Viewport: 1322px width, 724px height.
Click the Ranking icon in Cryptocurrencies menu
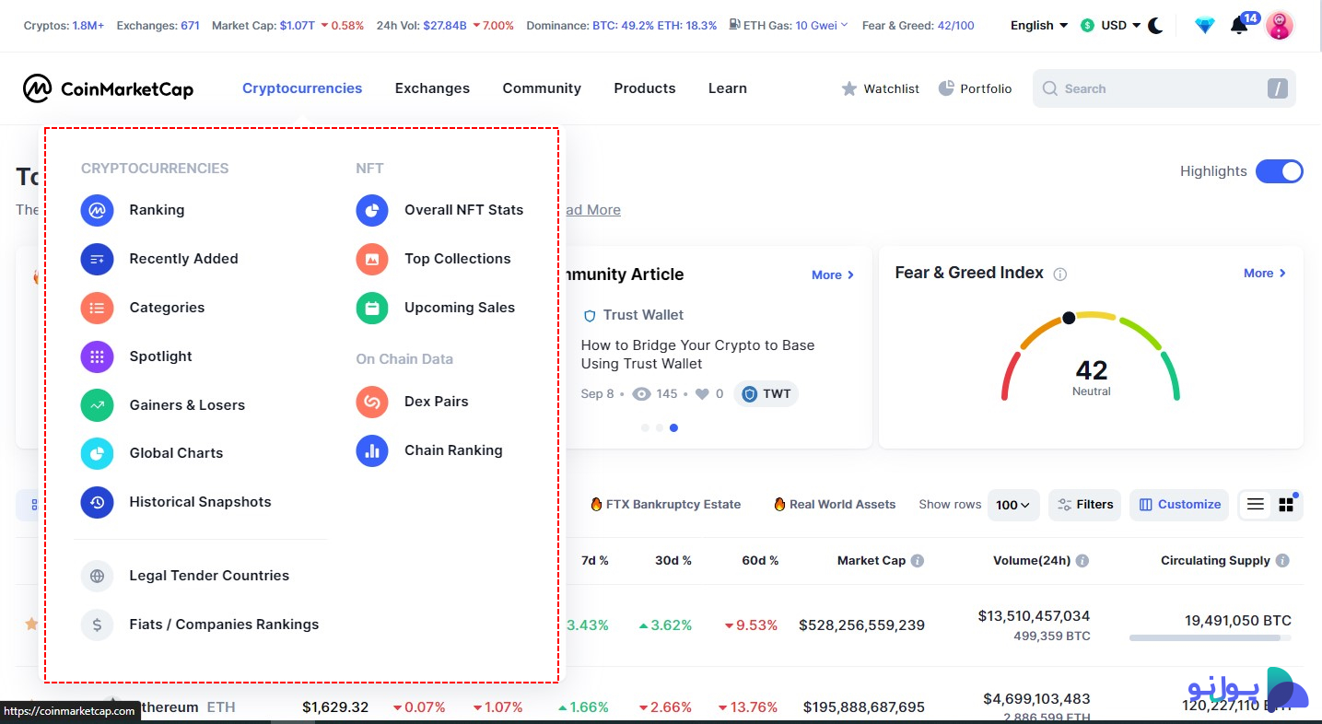(x=97, y=210)
